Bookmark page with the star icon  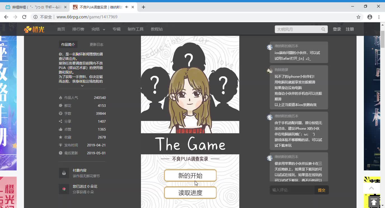358,17
